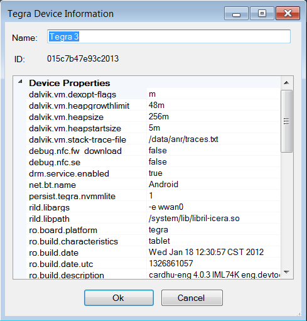Select the debug.nfc.fw_download row

(x=153, y=151)
